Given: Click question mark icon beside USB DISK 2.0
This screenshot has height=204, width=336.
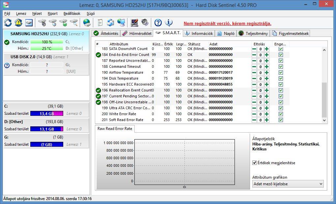Looking at the screenshot, I should 7,65.
